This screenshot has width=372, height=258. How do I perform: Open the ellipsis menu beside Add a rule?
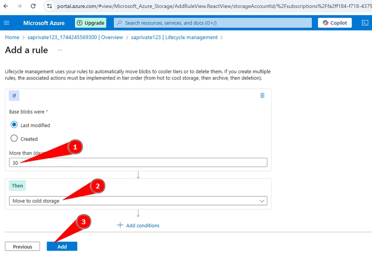pos(60,50)
